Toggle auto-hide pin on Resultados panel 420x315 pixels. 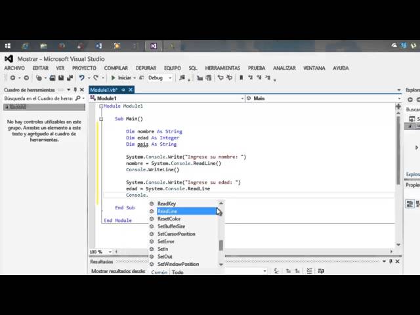point(390,261)
